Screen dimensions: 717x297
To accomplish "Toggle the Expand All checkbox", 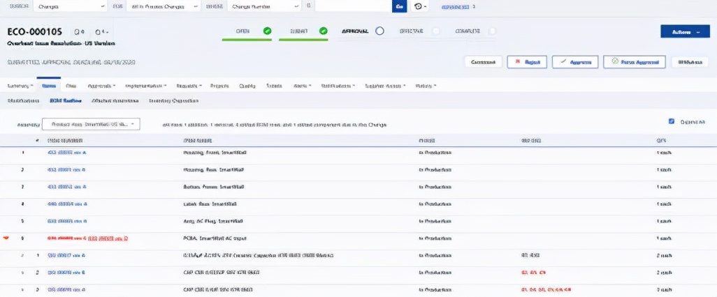I will (672, 121).
